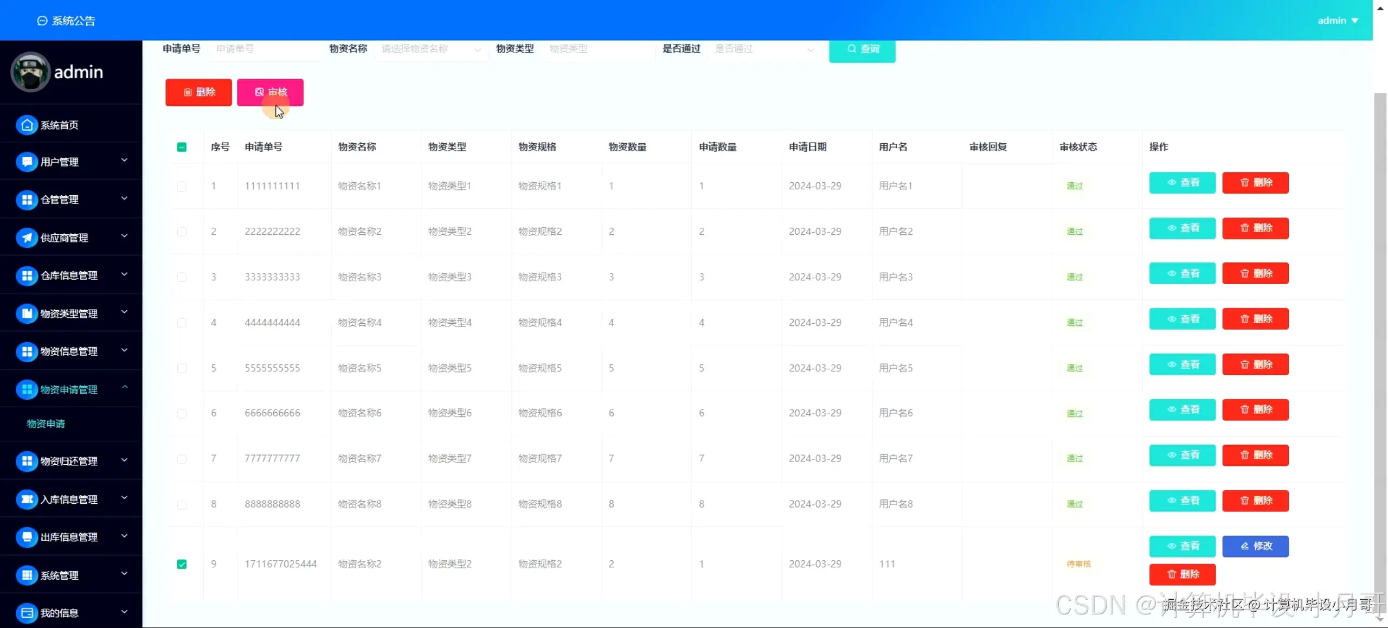This screenshot has width=1388, height=628.
Task: Click the 供应商管理 paper plane icon
Action: (x=27, y=238)
